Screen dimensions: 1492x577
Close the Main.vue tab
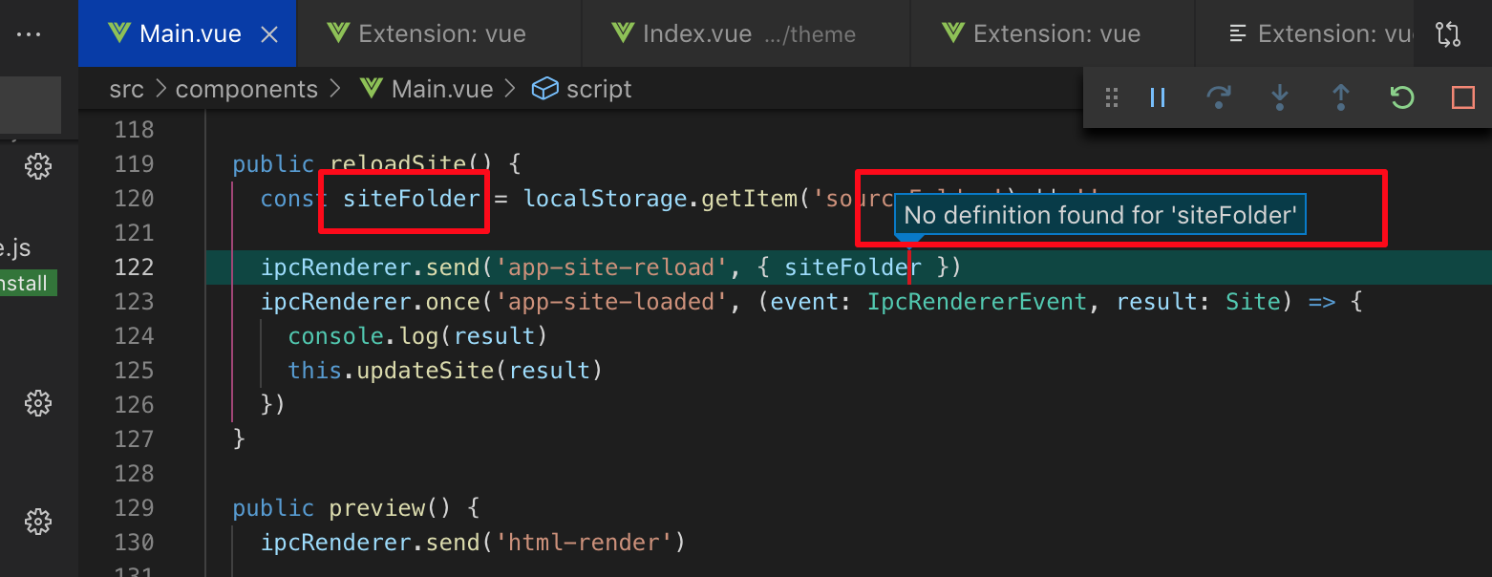[269, 34]
